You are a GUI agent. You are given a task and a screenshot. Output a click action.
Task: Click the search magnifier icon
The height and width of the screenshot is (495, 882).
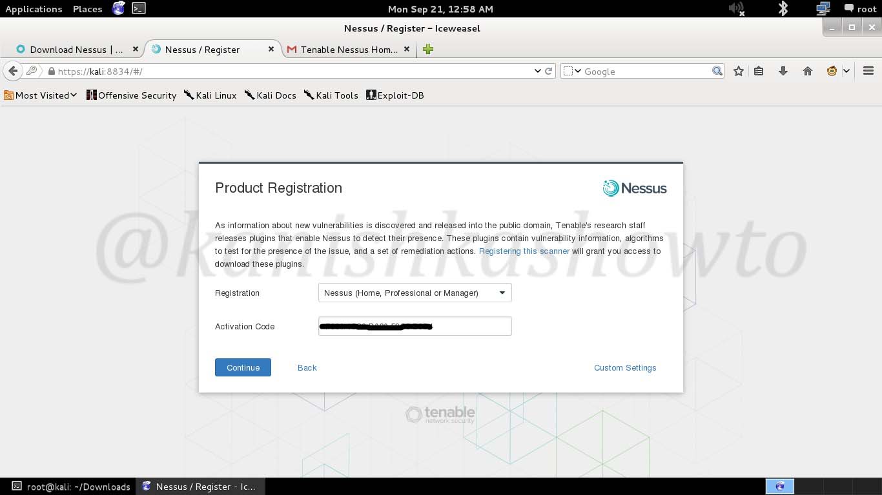[717, 71]
